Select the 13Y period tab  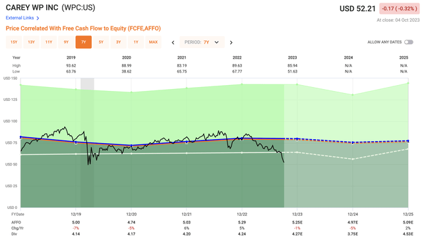[31, 42]
